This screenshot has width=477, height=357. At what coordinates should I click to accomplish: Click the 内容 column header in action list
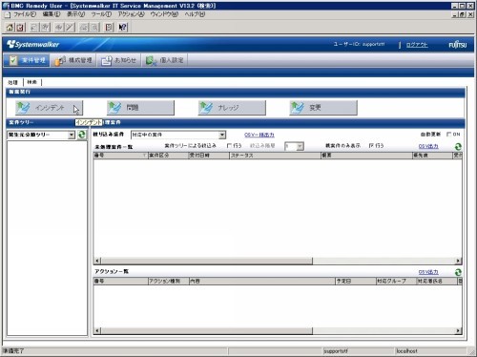[262, 282]
